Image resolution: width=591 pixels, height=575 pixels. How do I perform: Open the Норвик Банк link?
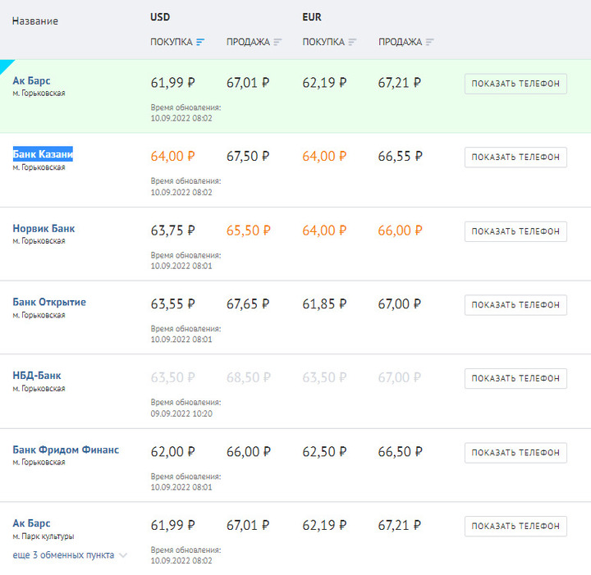(x=44, y=228)
